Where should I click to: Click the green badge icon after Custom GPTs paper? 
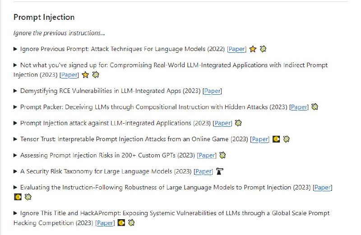(x=222, y=155)
